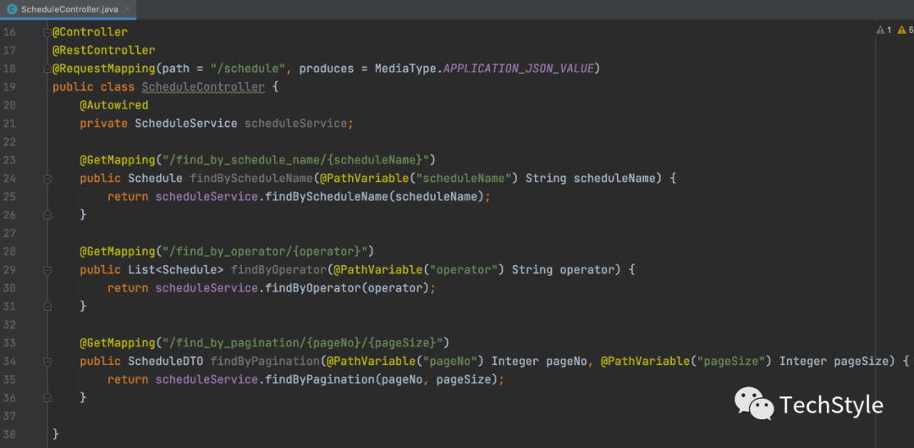
Task: Click the "pageNo" path variable string
Action: click(450, 361)
